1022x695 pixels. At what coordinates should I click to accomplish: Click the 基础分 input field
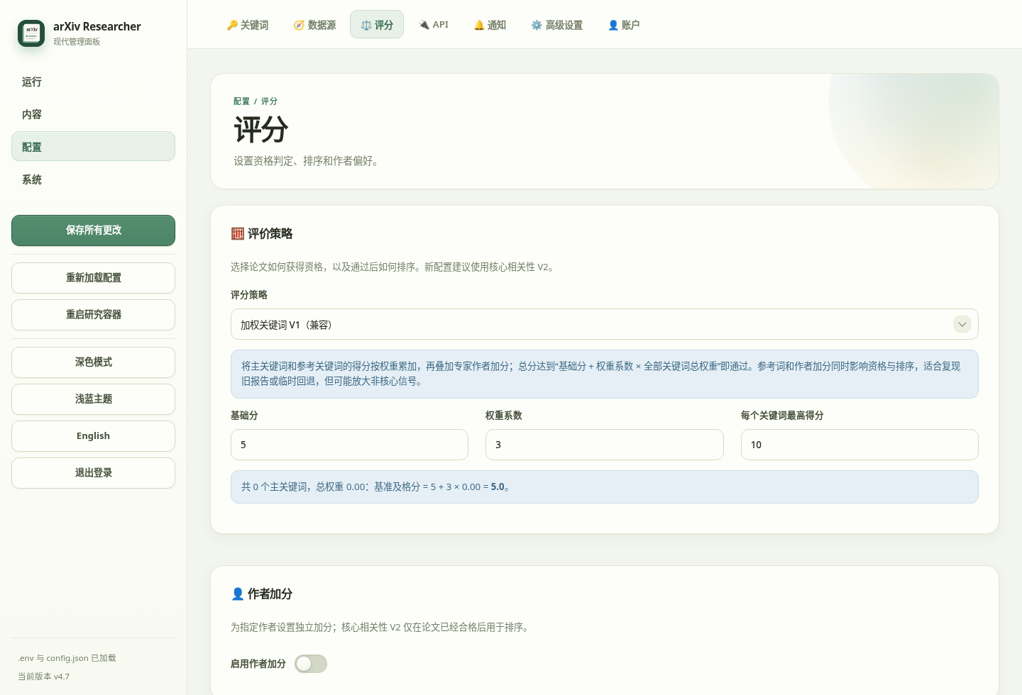tap(349, 445)
